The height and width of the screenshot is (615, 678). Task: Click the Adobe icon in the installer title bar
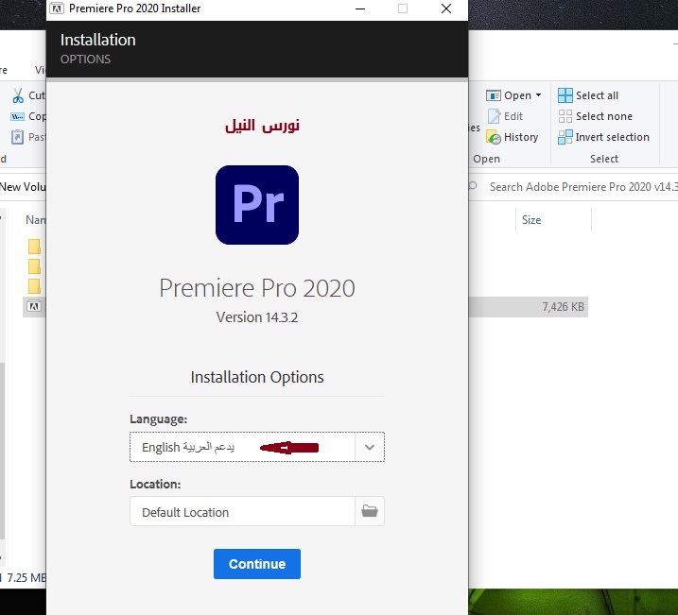pos(57,9)
